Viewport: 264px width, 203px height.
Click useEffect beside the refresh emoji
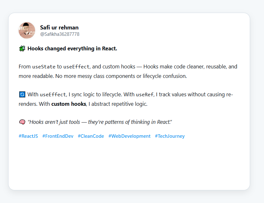pyautogui.click(x=53, y=94)
